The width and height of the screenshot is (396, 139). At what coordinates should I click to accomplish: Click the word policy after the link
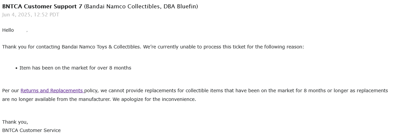(91, 91)
